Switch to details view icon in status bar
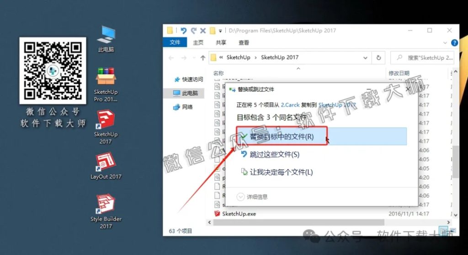Screen dimensions: 468x255 [443, 230]
